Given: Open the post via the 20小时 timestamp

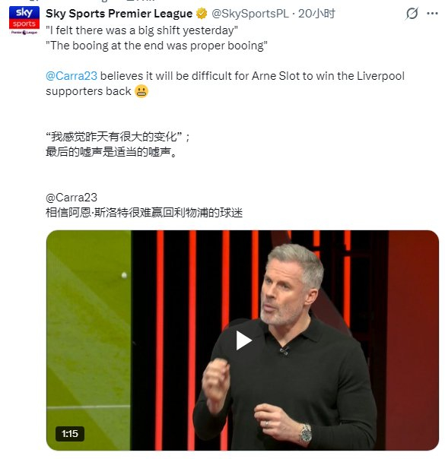Looking at the screenshot, I should pyautogui.click(x=316, y=14).
